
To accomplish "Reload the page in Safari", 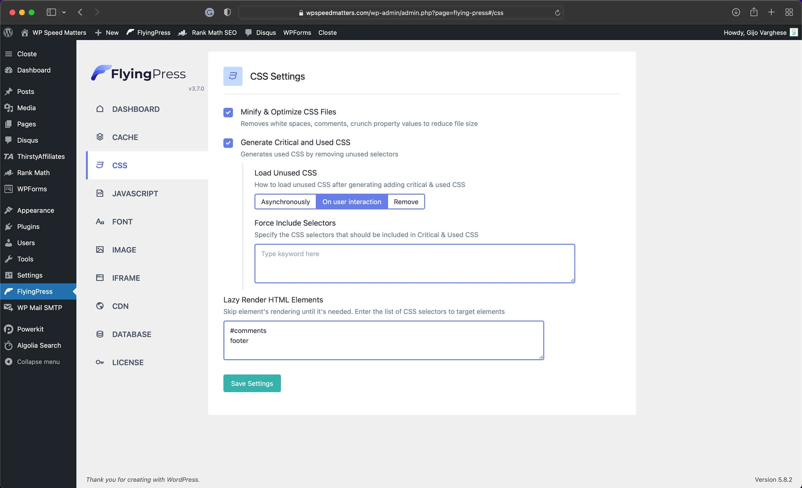I will point(557,13).
